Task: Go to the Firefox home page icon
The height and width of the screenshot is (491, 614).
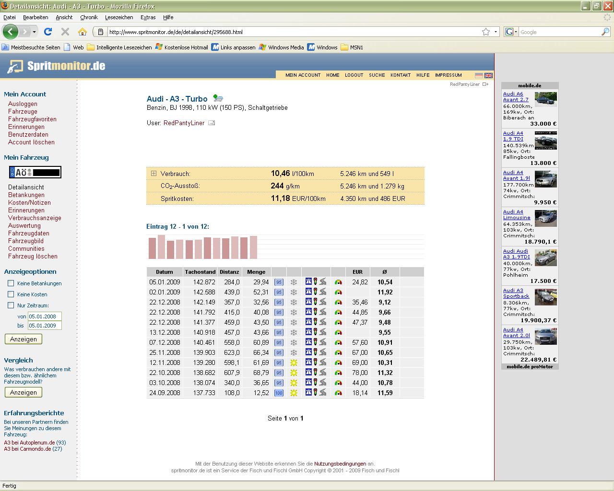Action: pyautogui.click(x=83, y=32)
